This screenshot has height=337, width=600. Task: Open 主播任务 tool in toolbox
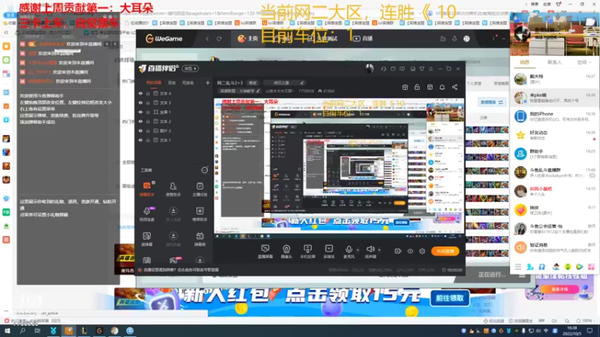click(199, 189)
